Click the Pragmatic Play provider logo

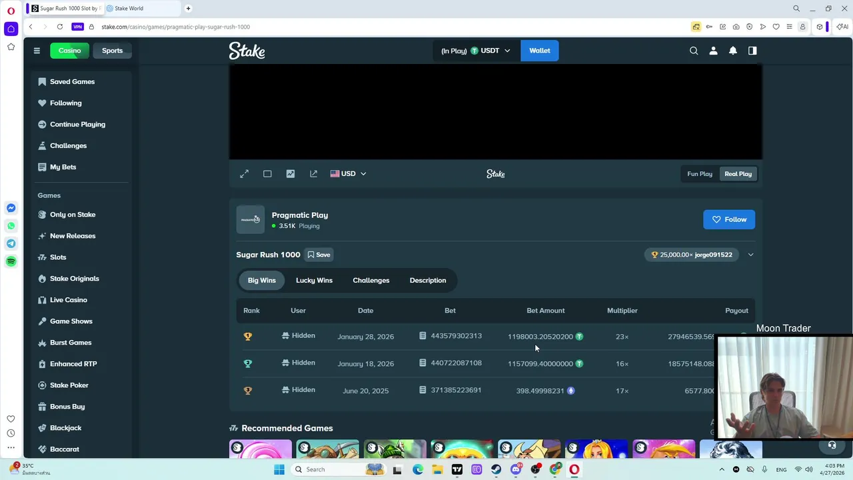[251, 219]
